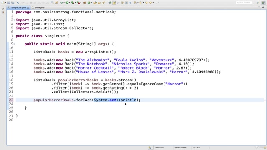Click the "Nicholas Sparks" string literal
Viewport: 267px width, 150px height.
click(x=131, y=64)
